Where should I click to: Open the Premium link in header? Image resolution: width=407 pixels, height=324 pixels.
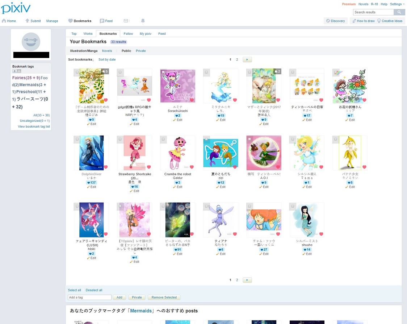349,4
